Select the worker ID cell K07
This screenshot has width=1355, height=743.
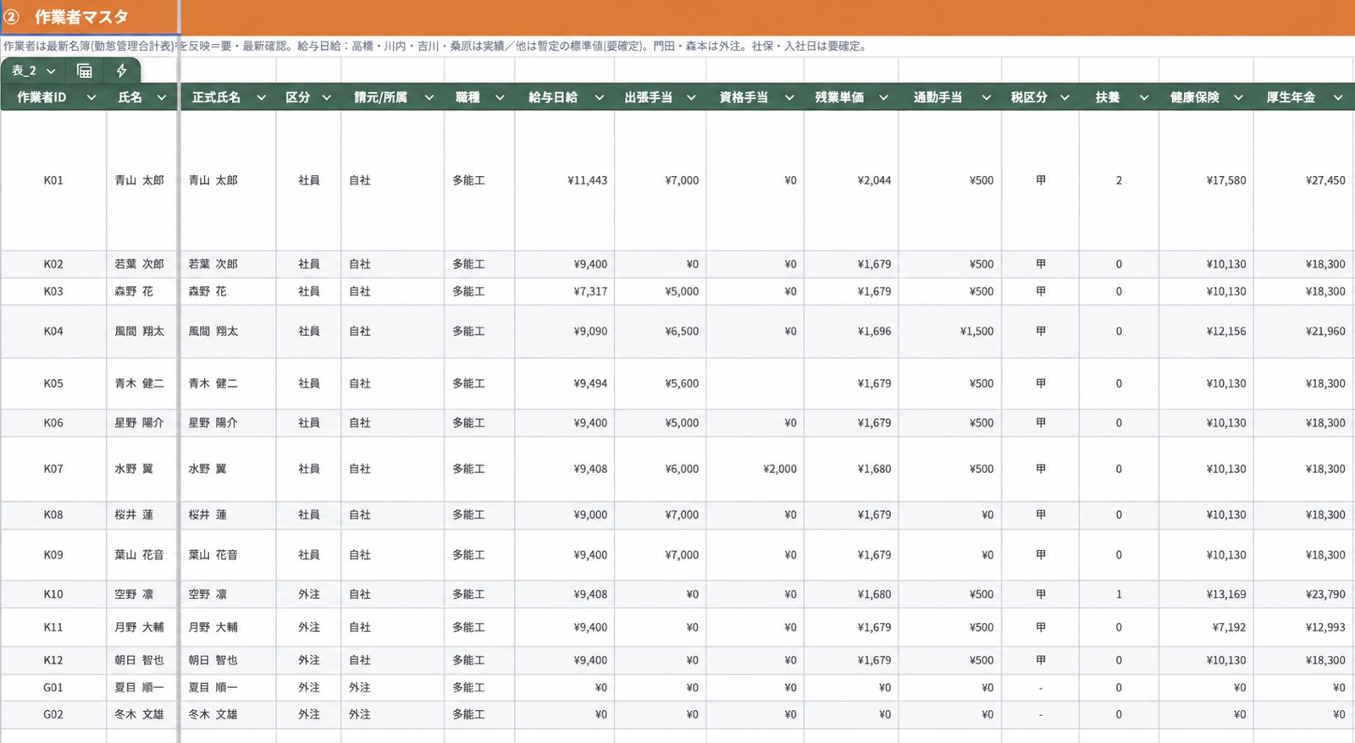(53, 469)
